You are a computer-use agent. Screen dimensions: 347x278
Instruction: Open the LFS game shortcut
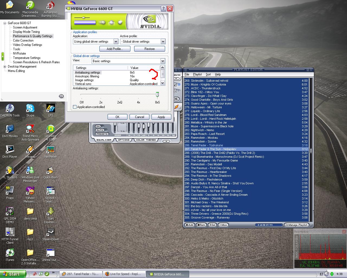point(50,110)
